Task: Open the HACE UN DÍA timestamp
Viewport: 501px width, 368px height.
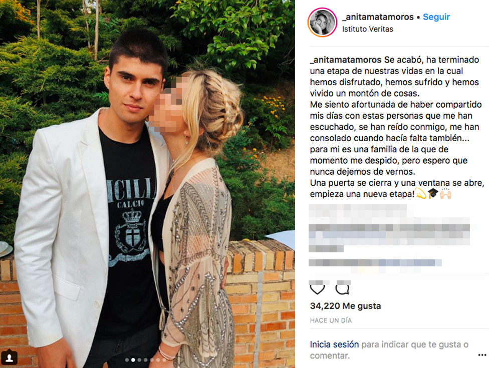Action: tap(331, 320)
